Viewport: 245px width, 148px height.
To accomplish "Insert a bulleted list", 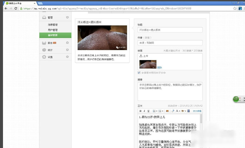I will coord(160,111).
